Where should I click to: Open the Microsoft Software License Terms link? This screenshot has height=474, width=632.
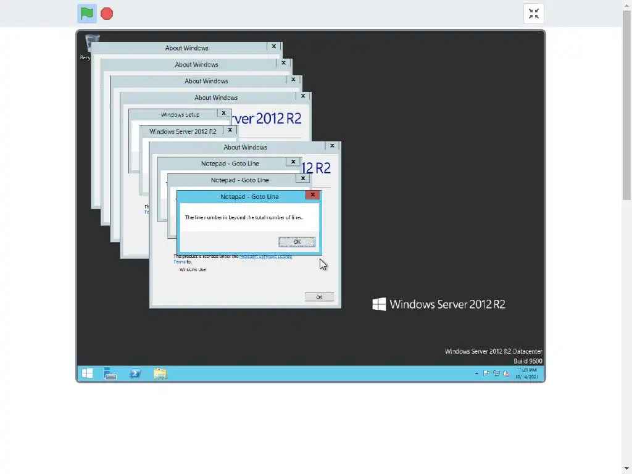tap(265, 256)
